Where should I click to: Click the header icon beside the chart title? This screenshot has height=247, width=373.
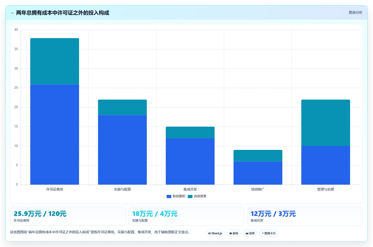(12, 13)
